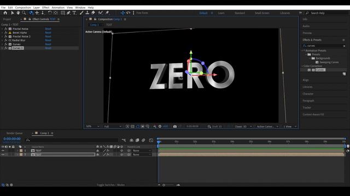Screen dimensions: 350x196
Task: Click the local axis mode icon
Action: [x=122, y=13]
